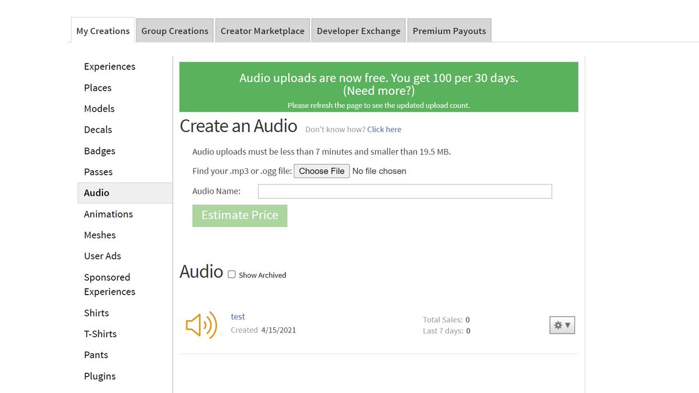
Task: Click the Choose File button
Action: pos(322,171)
